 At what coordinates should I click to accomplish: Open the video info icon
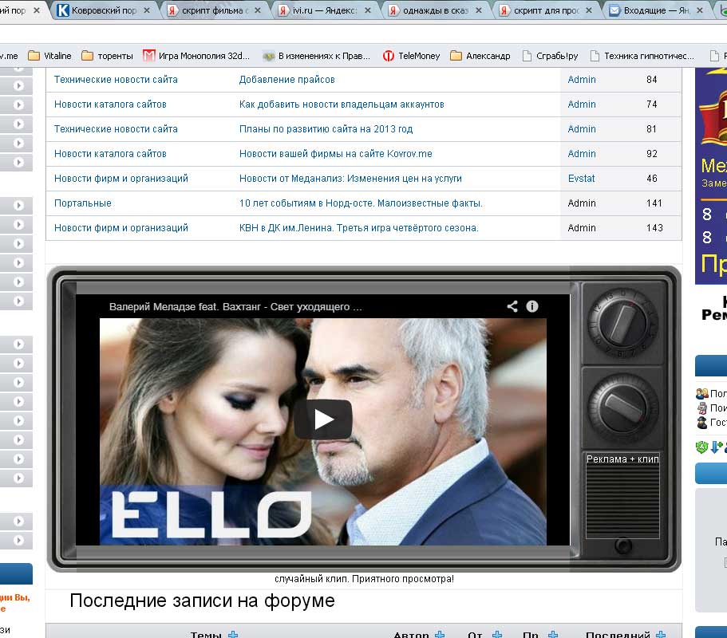[x=531, y=306]
